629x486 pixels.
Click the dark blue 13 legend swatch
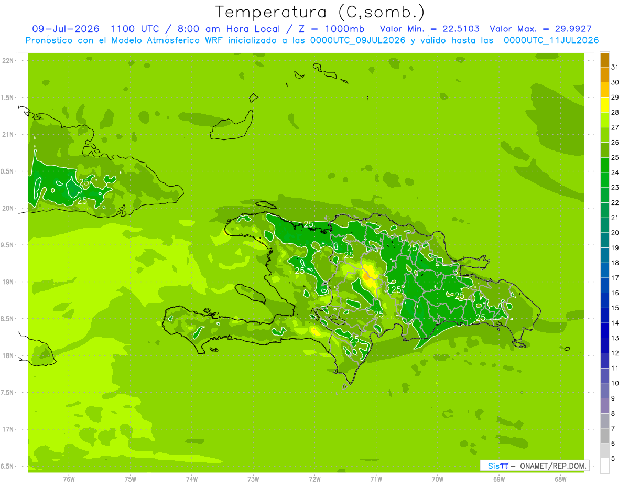[x=604, y=331]
